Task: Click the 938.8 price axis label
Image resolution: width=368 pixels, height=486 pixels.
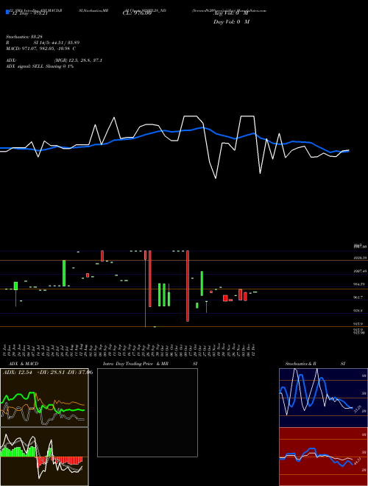Action: pyautogui.click(x=358, y=311)
